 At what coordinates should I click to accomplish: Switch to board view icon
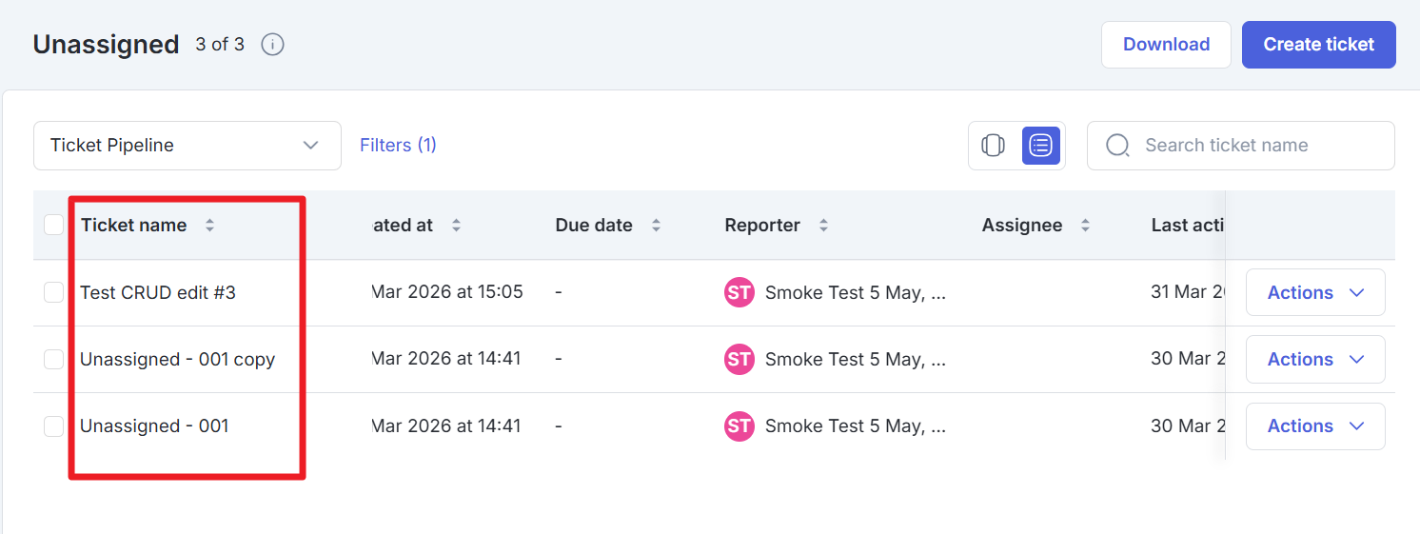coord(993,146)
